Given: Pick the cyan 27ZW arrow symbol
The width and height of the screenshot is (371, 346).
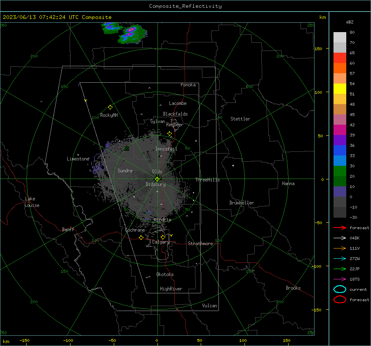Looking at the screenshot, I should point(340,259).
